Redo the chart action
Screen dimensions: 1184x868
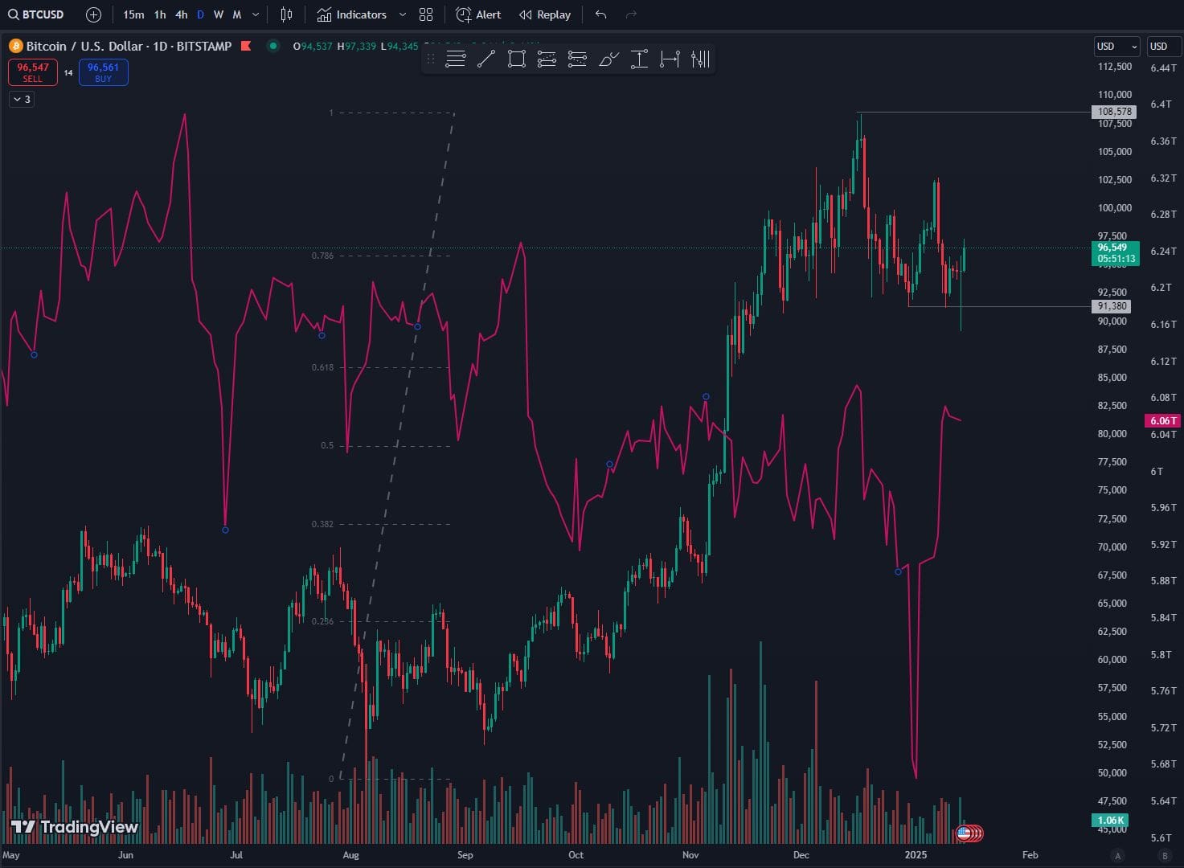pyautogui.click(x=631, y=14)
